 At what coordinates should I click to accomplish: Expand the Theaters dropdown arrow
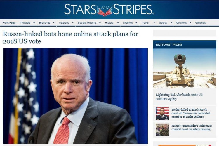(34, 23)
